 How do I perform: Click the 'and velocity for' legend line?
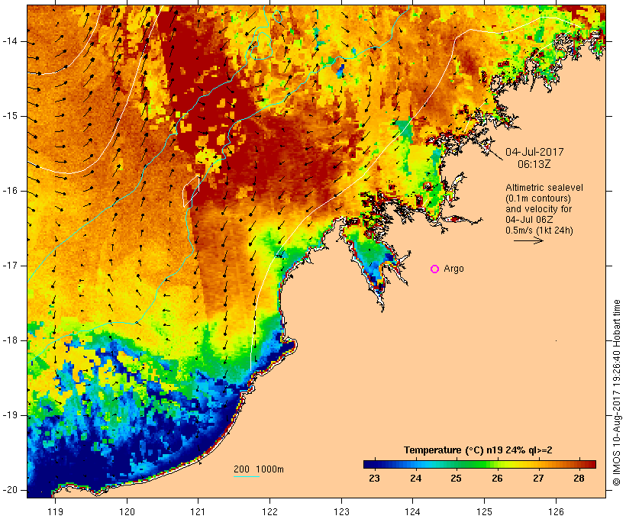click(538, 209)
